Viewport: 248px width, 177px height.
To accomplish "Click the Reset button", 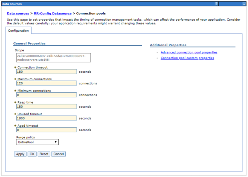I will tap(44, 154).
